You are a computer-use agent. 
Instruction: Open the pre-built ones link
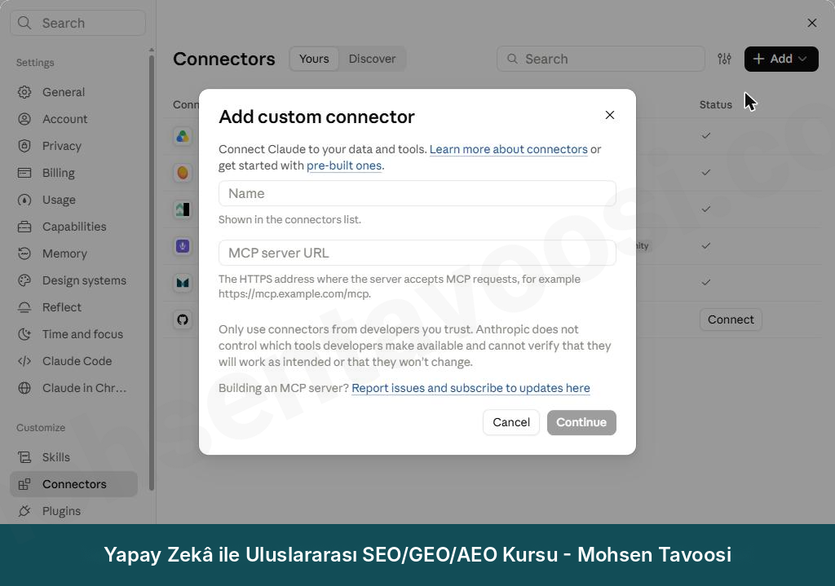coord(344,165)
